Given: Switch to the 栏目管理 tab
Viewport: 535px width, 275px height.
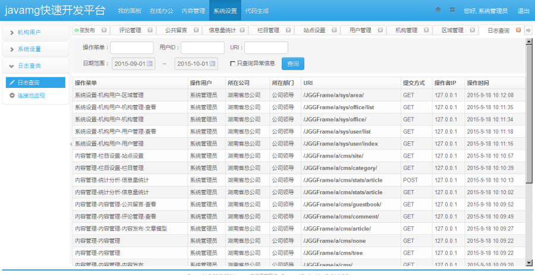Looking at the screenshot, I should pyautogui.click(x=268, y=30).
